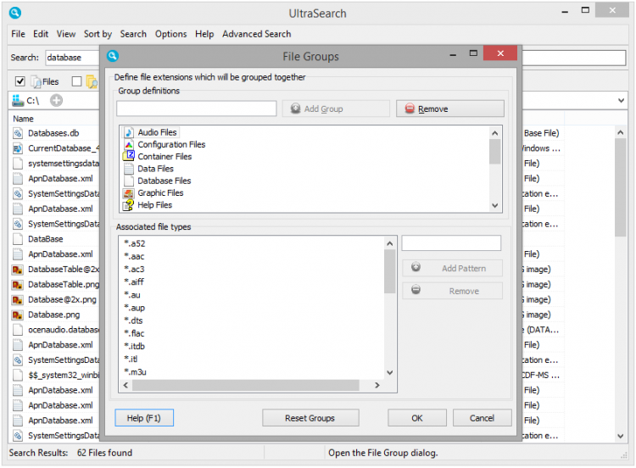Select the Audio Files group icon
Screen dimensions: 636x468
(129, 132)
